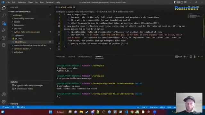The width and height of the screenshot is (205, 115).
Task: Click the main branch status bar item
Action: pos(6,107)
